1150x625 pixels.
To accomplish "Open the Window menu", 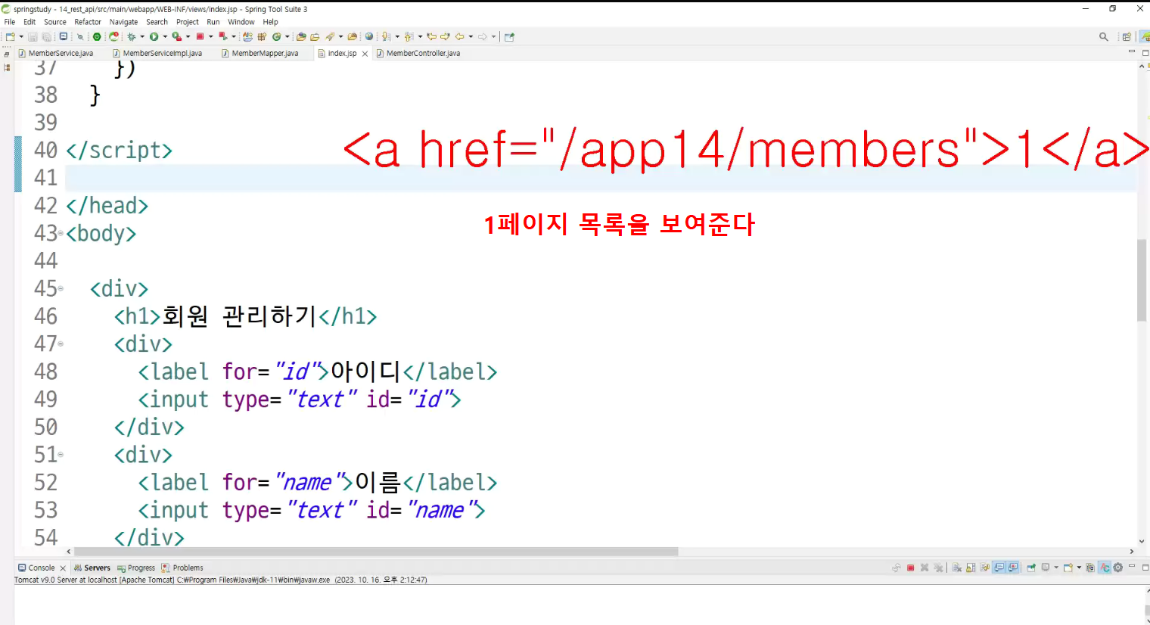I will pyautogui.click(x=241, y=22).
